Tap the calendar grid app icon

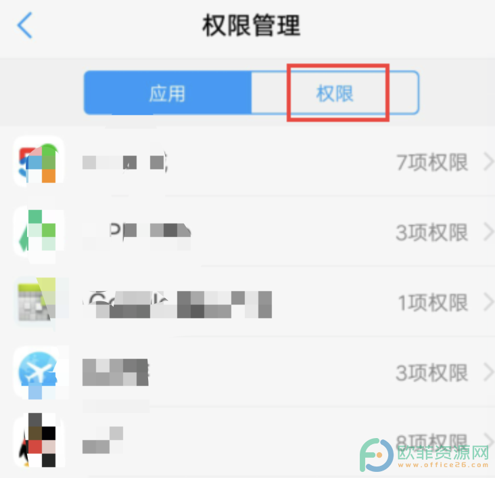(x=39, y=301)
